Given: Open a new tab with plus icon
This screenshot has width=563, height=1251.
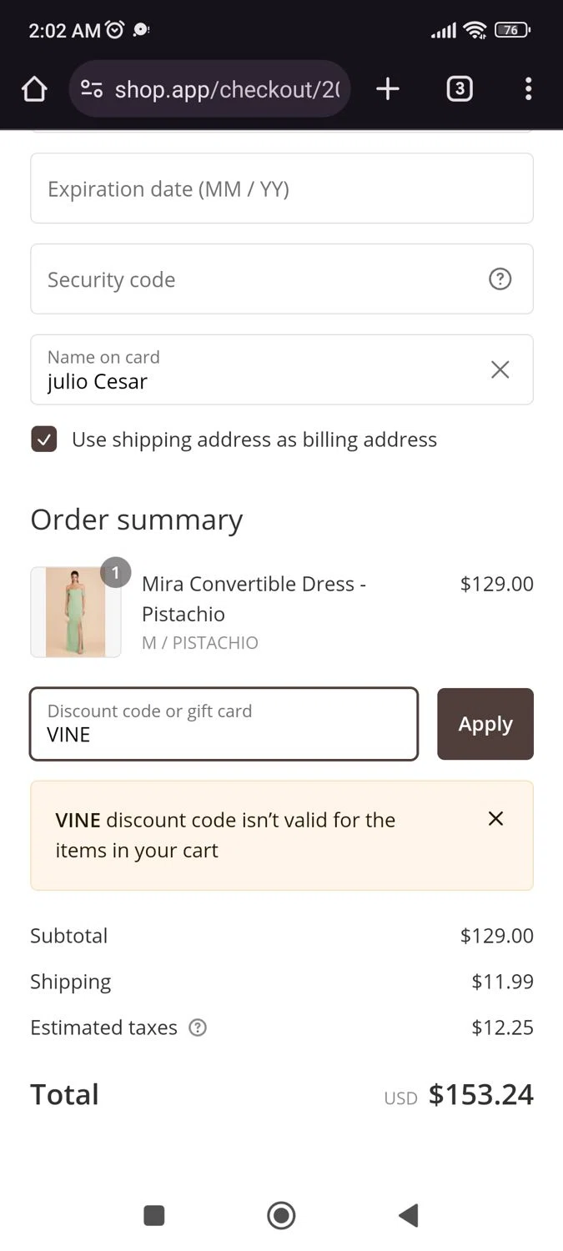Looking at the screenshot, I should (388, 89).
